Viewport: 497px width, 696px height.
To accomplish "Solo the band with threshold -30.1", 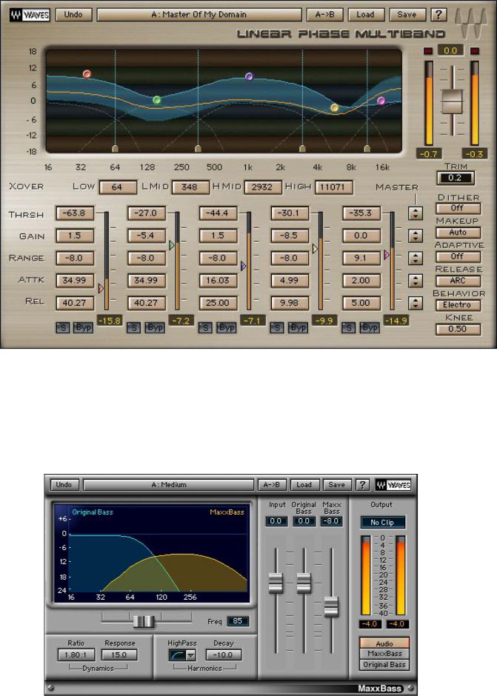I will [x=277, y=327].
